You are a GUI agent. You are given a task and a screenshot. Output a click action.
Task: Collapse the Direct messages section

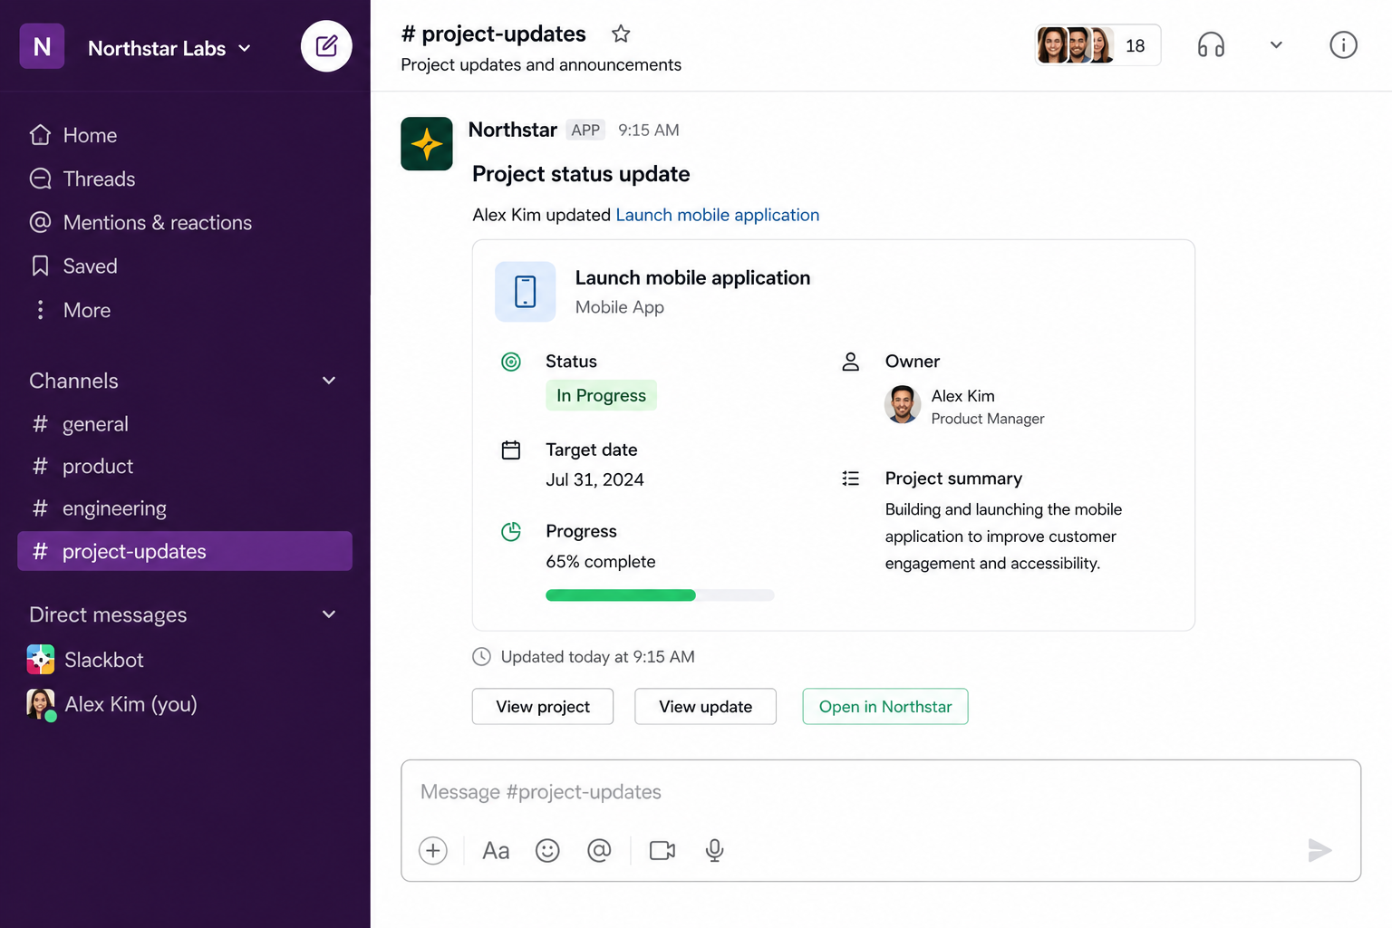pyautogui.click(x=329, y=614)
